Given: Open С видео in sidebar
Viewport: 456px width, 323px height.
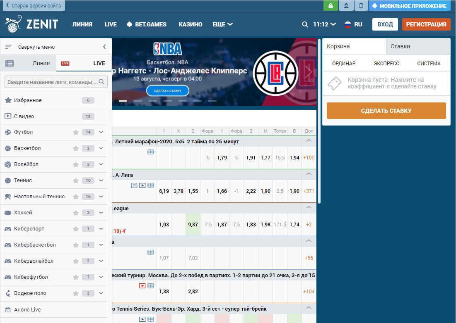Looking at the screenshot, I should pyautogui.click(x=54, y=116).
